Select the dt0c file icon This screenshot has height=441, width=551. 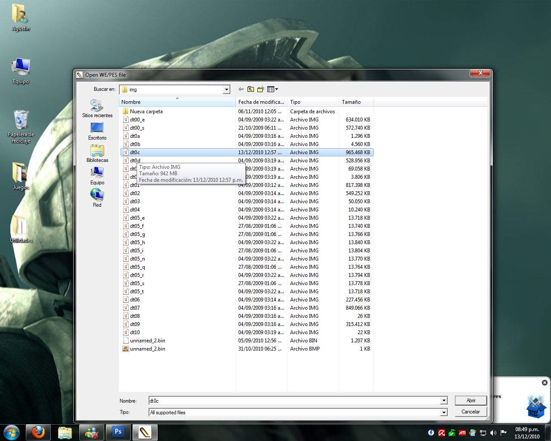click(126, 152)
